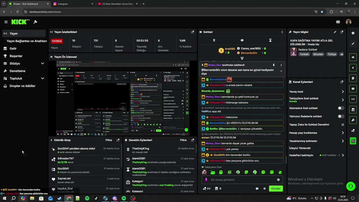Expand the Topluluk sidebar section
Viewport: 359px width, 202px height.
43,79
